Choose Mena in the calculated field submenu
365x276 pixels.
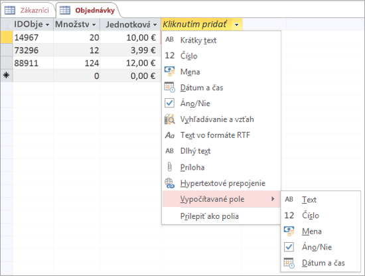[321, 232]
